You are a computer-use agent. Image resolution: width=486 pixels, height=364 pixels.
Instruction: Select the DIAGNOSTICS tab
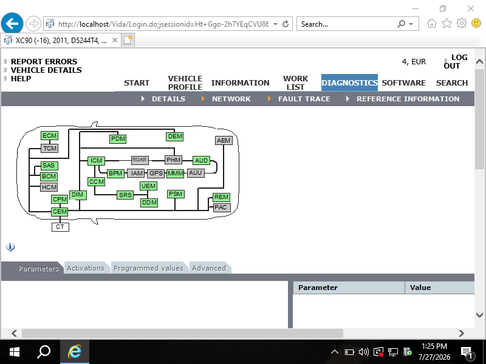coord(349,83)
